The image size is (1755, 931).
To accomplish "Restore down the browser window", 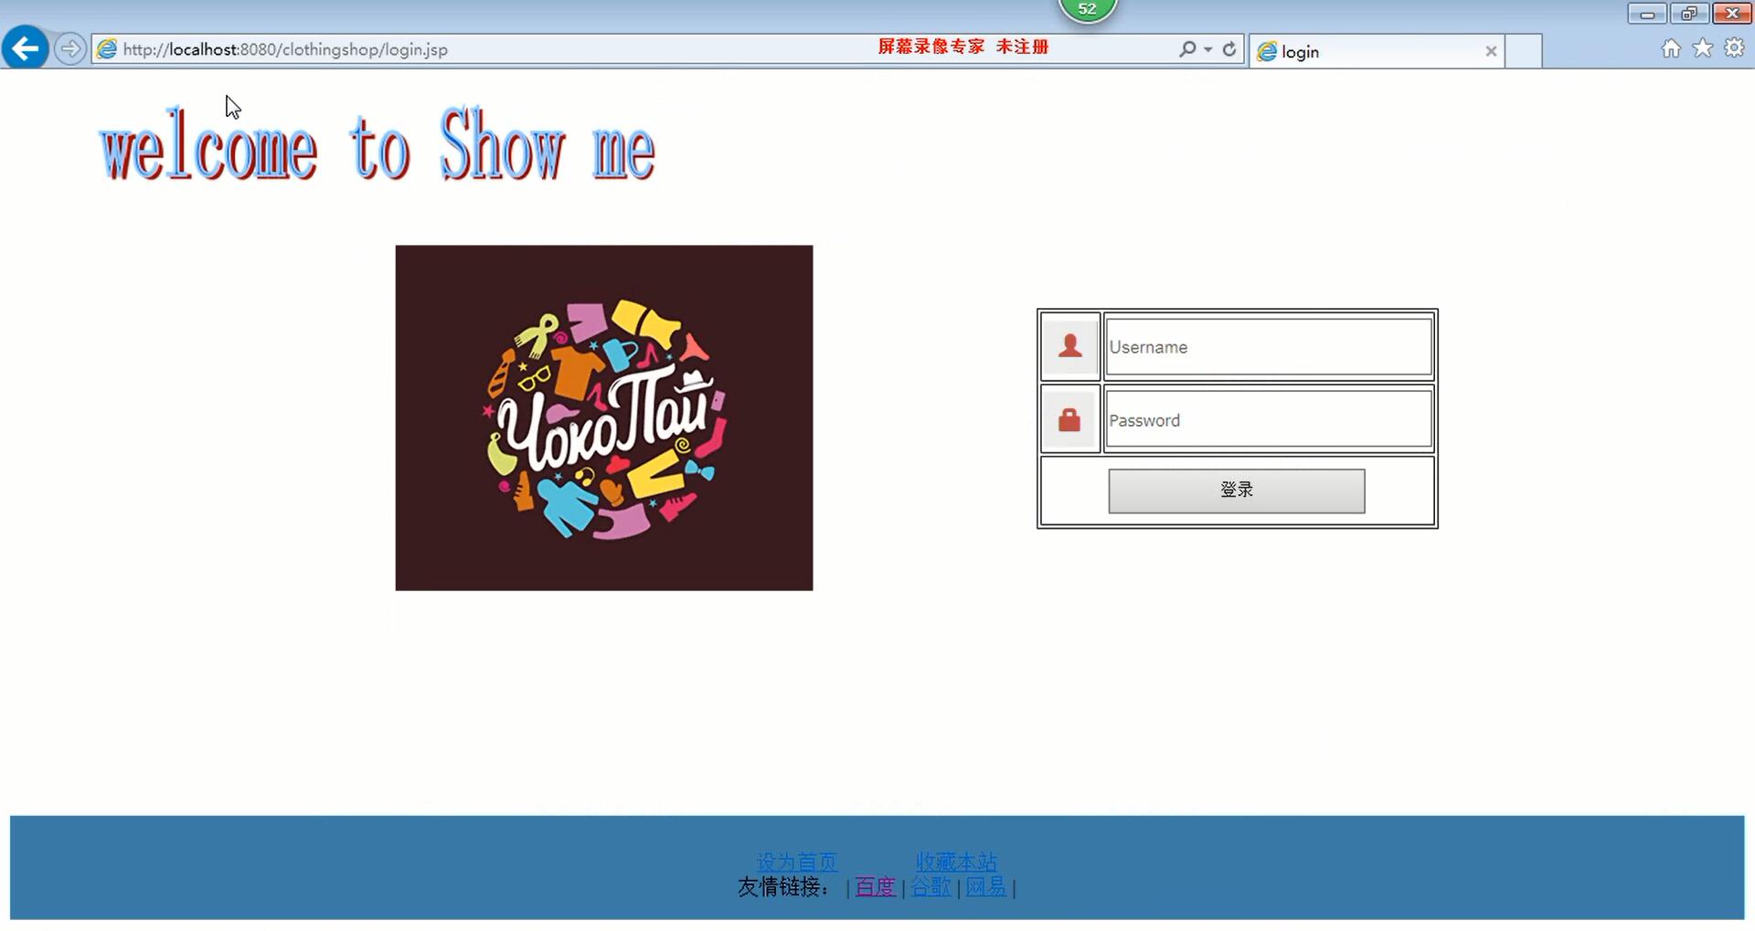I will [1688, 14].
